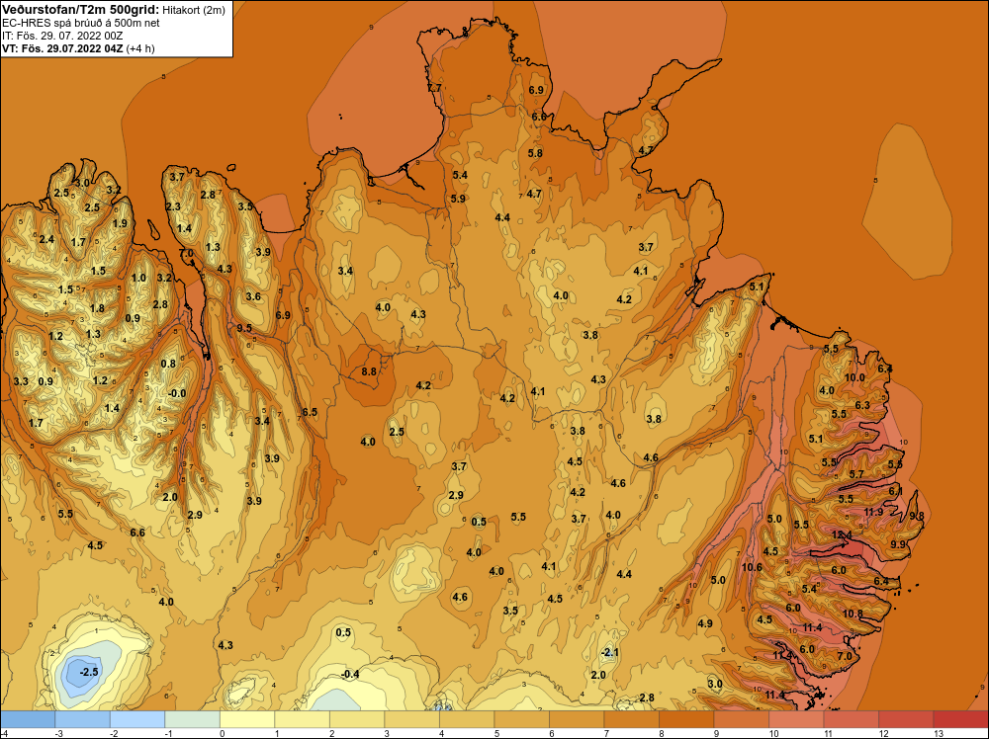Click the 9.9 temperature value
This screenshot has width=989, height=739.
(x=898, y=543)
